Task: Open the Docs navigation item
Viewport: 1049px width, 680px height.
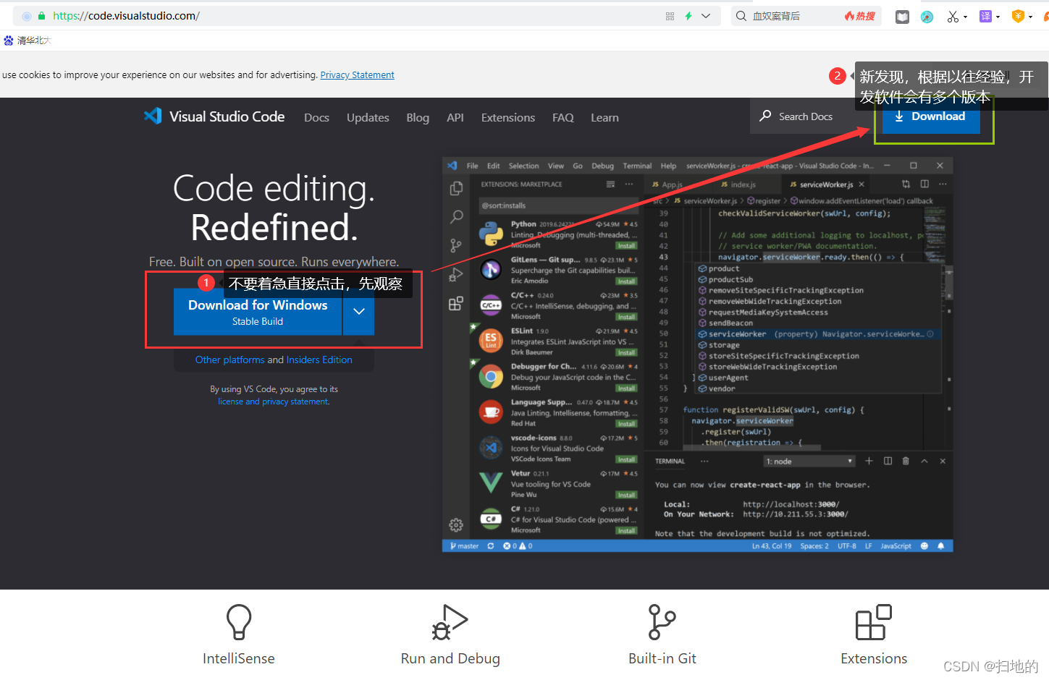Action: (x=316, y=117)
